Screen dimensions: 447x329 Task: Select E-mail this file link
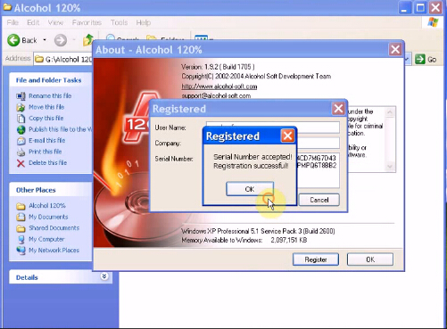coord(47,140)
